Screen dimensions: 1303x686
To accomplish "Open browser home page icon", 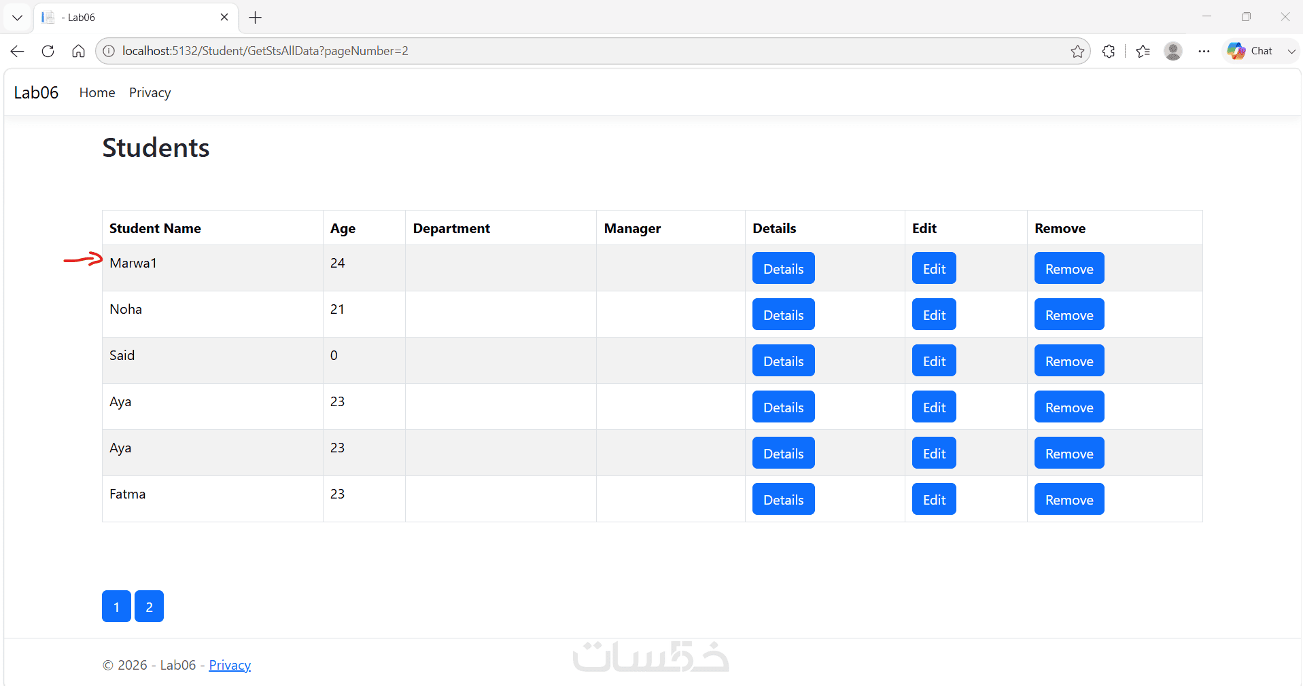I will pos(78,51).
